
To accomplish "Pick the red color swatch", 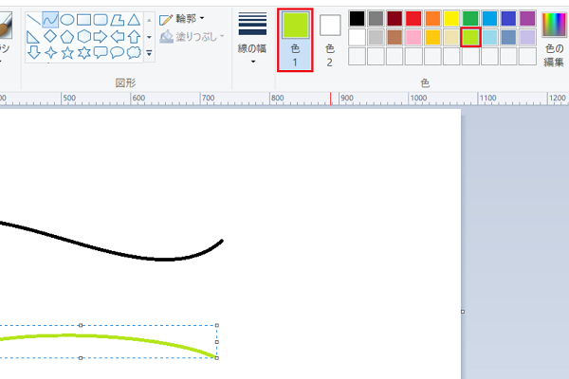I will [x=413, y=19].
